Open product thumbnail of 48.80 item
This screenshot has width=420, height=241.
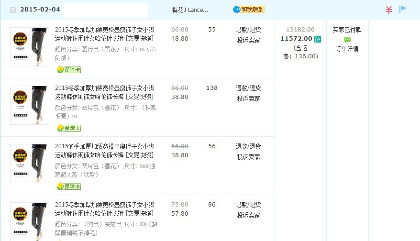[30, 47]
